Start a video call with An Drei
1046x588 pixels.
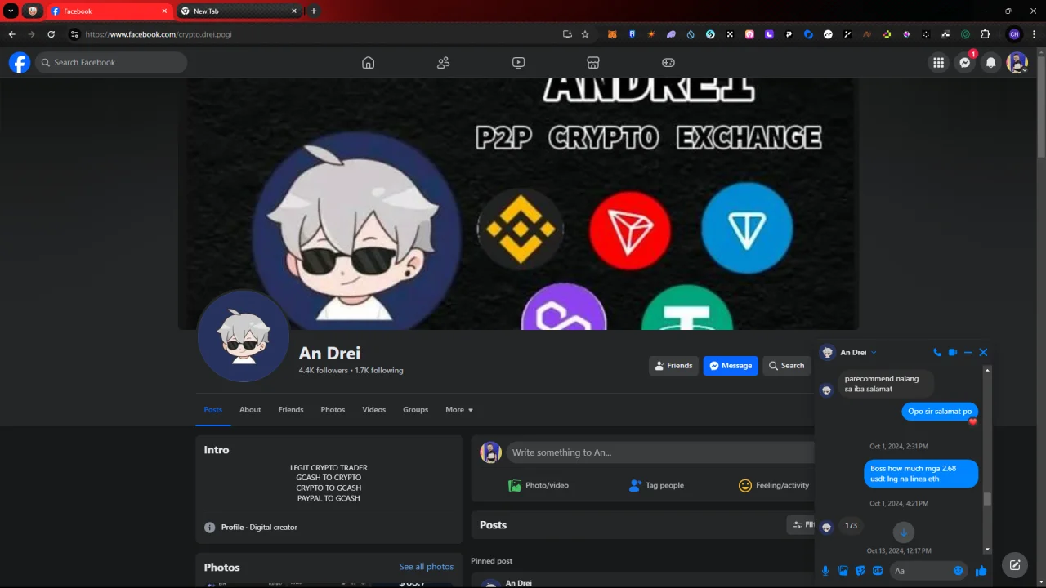[953, 353]
